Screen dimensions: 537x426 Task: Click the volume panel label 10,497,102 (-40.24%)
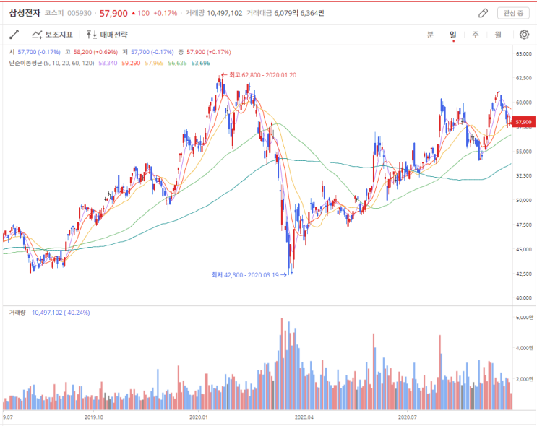(61, 313)
